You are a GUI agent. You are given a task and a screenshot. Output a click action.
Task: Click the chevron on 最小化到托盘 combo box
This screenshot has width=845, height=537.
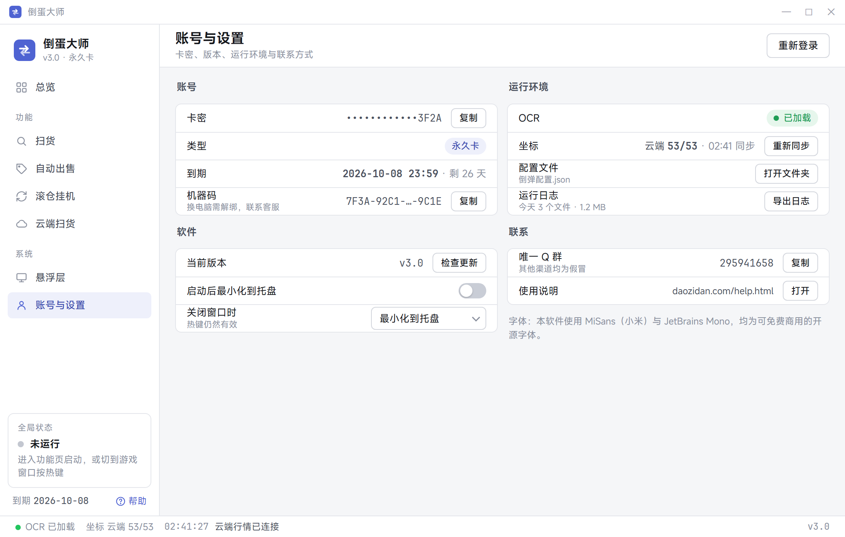pos(476,319)
